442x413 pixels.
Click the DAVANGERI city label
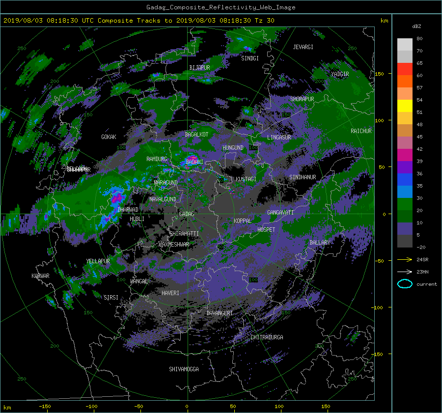[x=220, y=313]
